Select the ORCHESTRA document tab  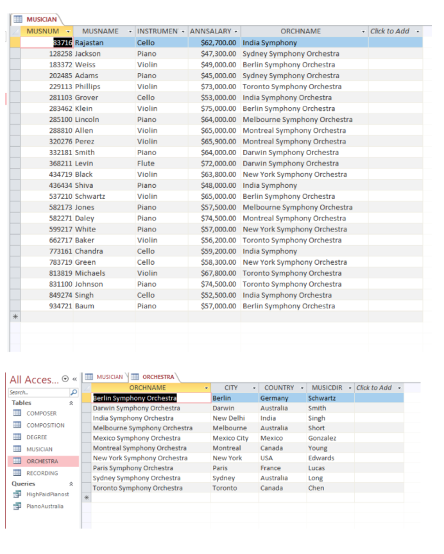pyautogui.click(x=154, y=377)
